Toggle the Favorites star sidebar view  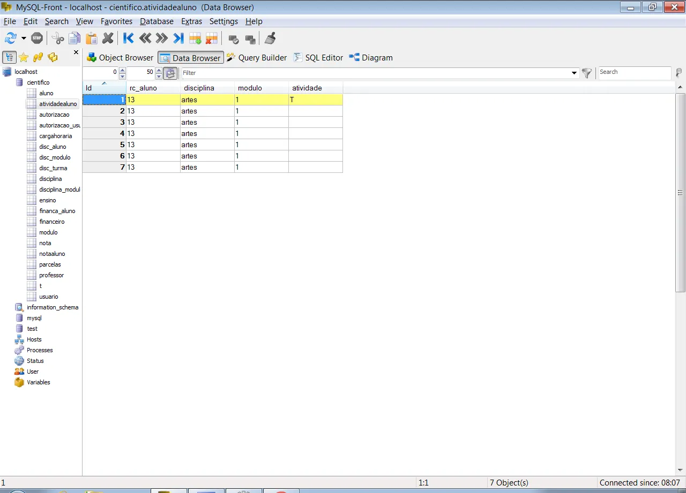24,57
